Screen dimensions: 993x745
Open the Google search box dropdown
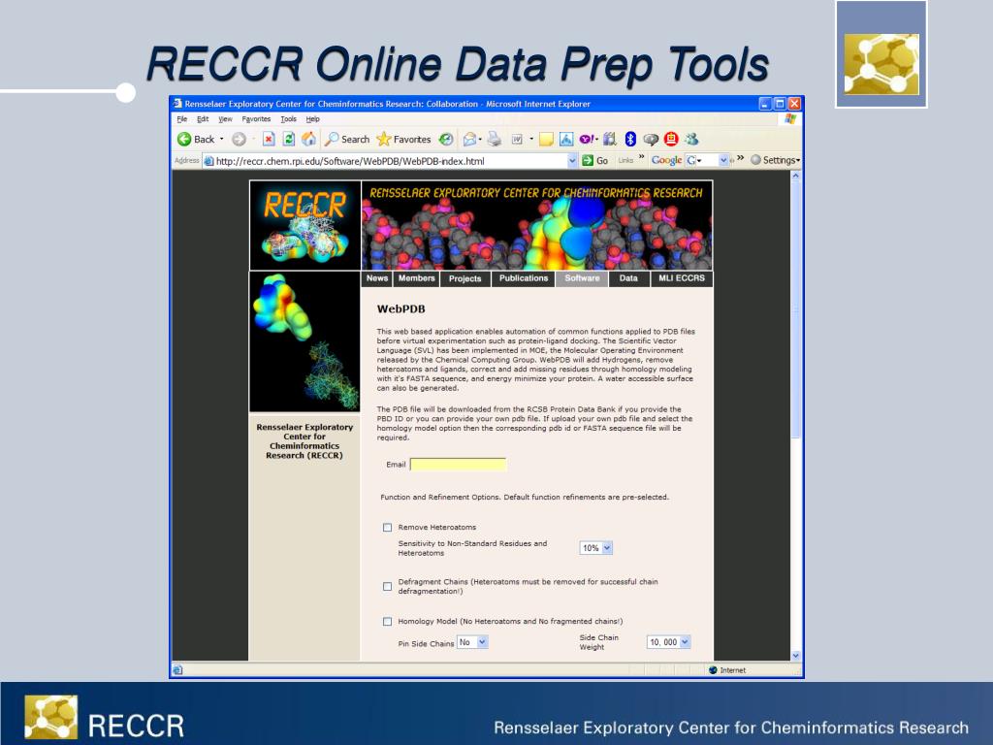[722, 160]
